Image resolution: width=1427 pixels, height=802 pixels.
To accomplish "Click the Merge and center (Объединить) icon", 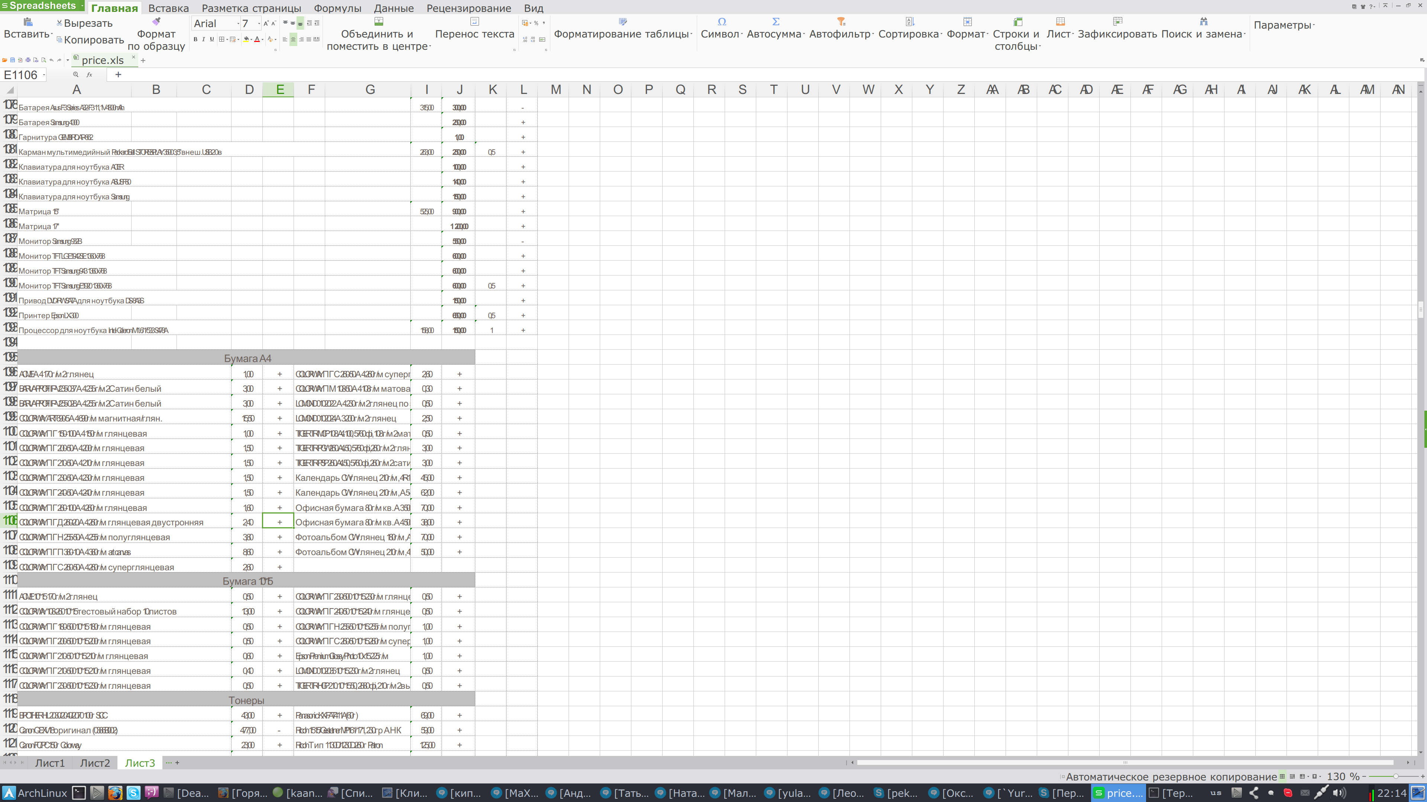I will point(379,22).
